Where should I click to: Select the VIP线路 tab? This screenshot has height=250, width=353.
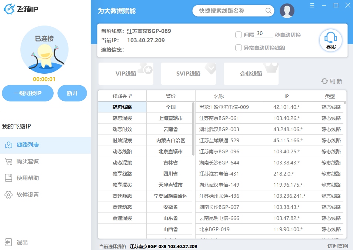[x=126, y=74]
